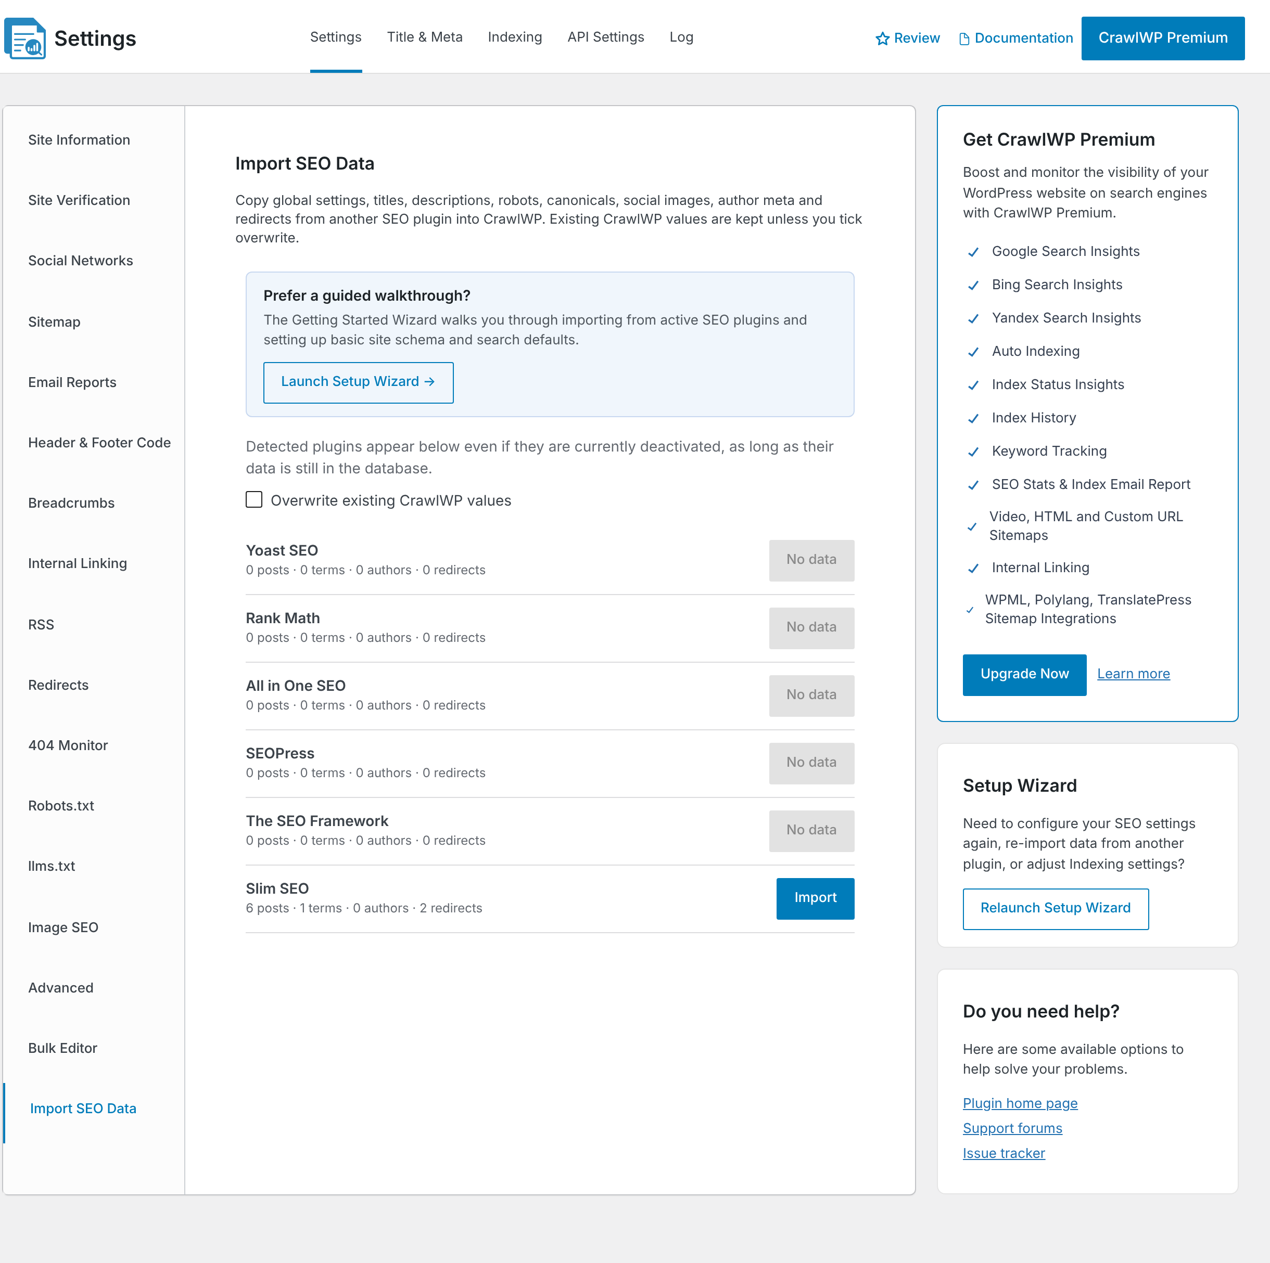Click Relaunch Setup Wizard button

tap(1055, 908)
